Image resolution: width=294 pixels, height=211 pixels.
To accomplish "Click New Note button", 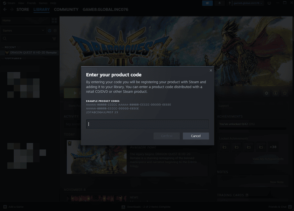I will coord(277,182).
